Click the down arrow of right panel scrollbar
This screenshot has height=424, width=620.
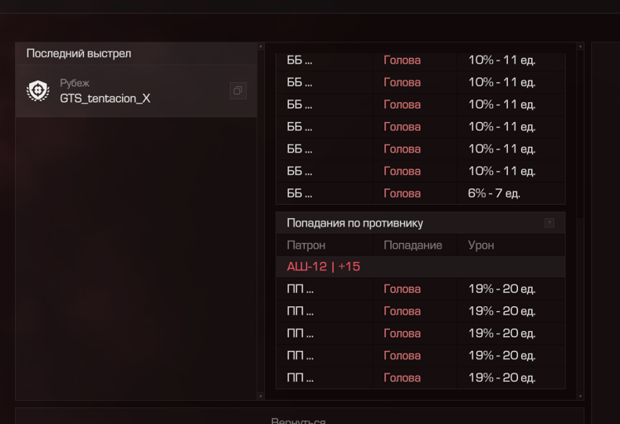coord(580,396)
